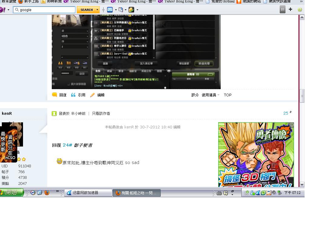Click the info icon on the 勇者傳說 ad
The height and width of the screenshot is (232, 310).
[x=292, y=125]
